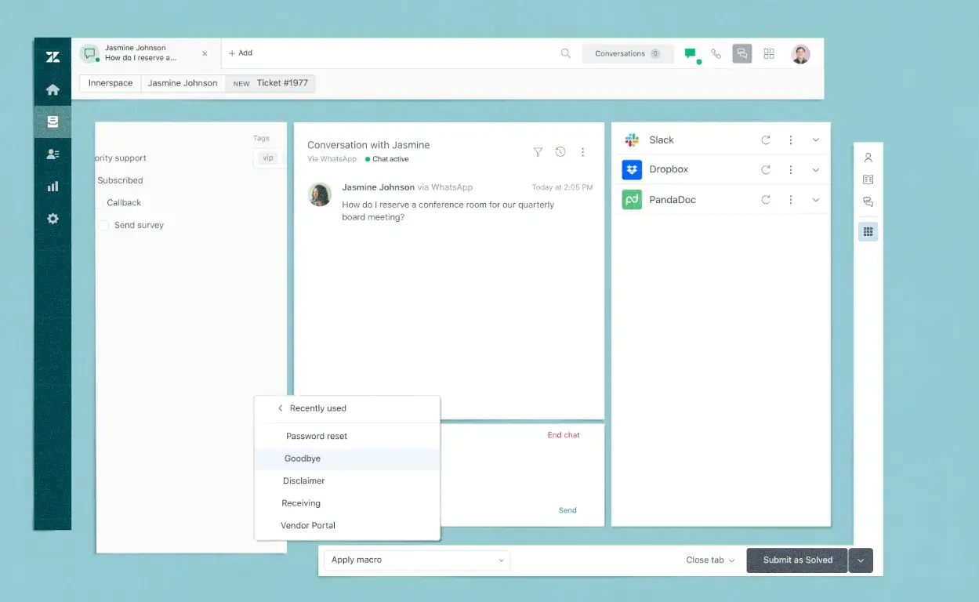This screenshot has height=602, width=979.
Task: Choose the Password reset macro
Action: click(x=316, y=436)
